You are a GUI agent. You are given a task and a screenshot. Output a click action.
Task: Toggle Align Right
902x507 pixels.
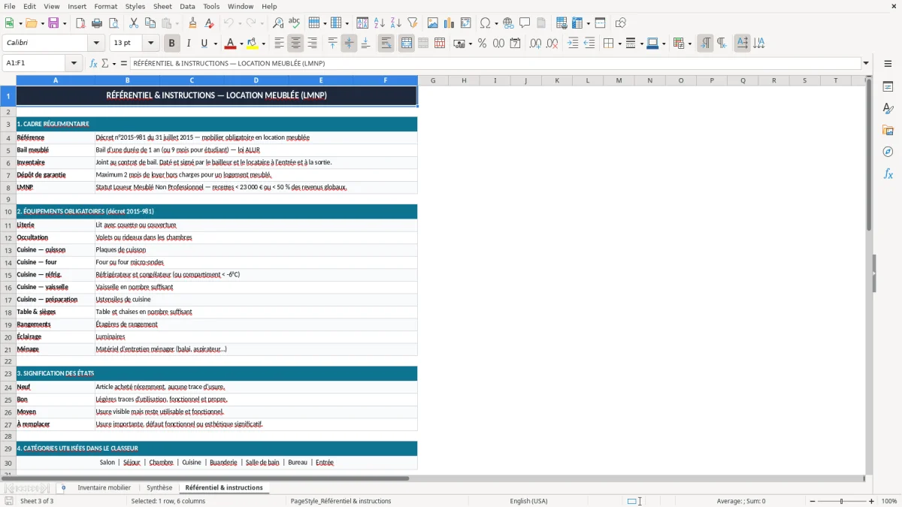312,44
